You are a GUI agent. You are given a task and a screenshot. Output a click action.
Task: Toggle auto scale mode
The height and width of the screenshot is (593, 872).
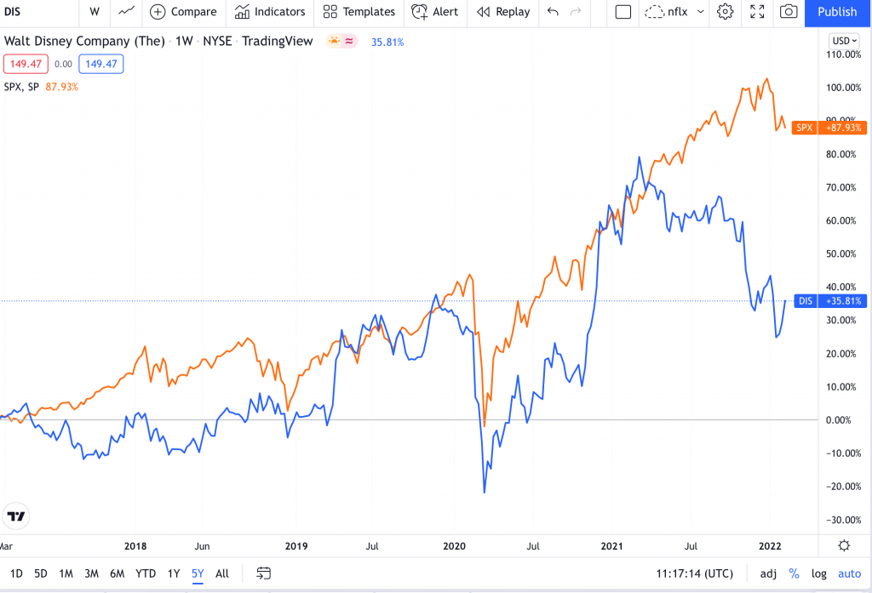coord(849,573)
